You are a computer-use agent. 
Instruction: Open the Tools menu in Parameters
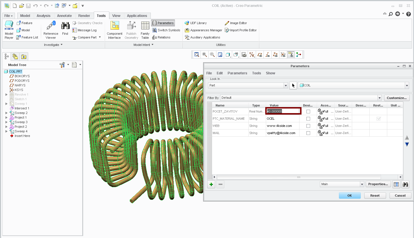click(257, 73)
